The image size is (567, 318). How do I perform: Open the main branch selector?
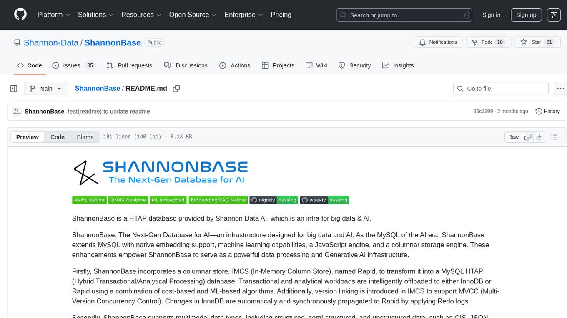point(45,89)
